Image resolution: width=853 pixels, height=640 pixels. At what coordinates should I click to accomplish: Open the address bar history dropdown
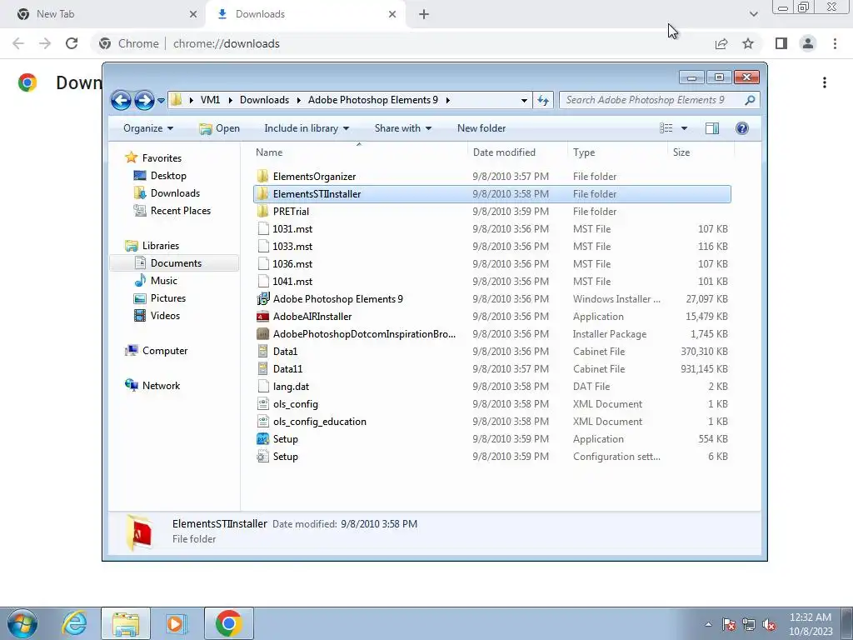pos(524,101)
